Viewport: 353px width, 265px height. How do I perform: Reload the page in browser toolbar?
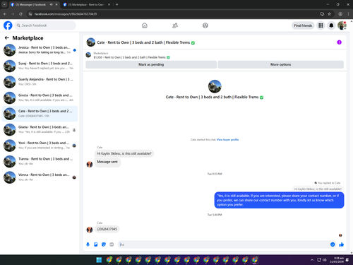pos(20,14)
